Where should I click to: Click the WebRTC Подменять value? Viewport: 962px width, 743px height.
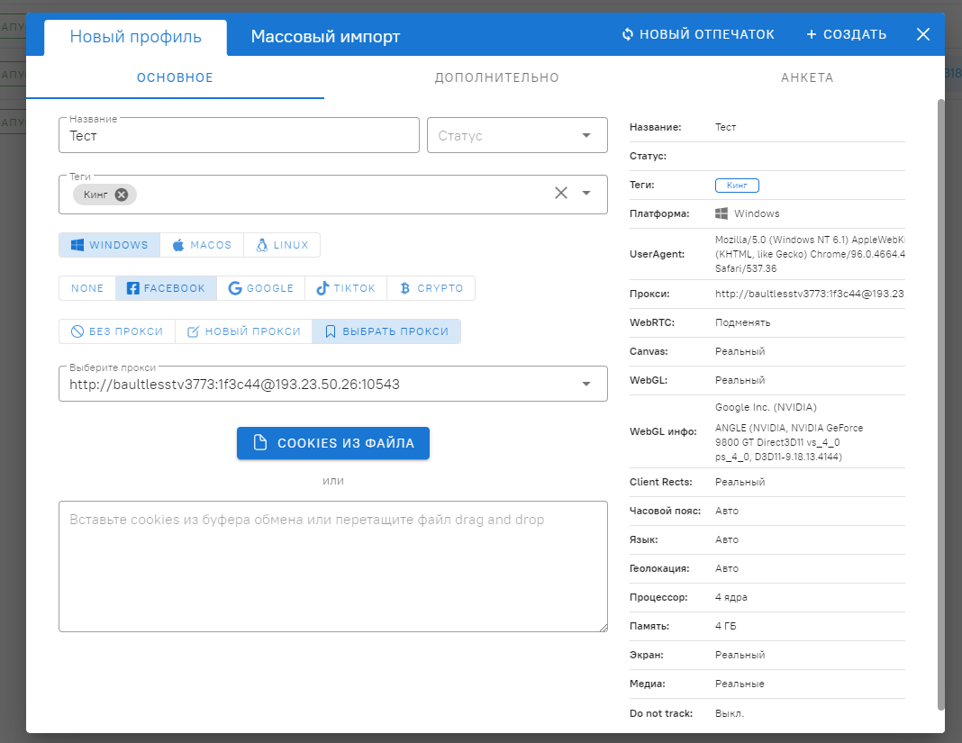pos(742,322)
